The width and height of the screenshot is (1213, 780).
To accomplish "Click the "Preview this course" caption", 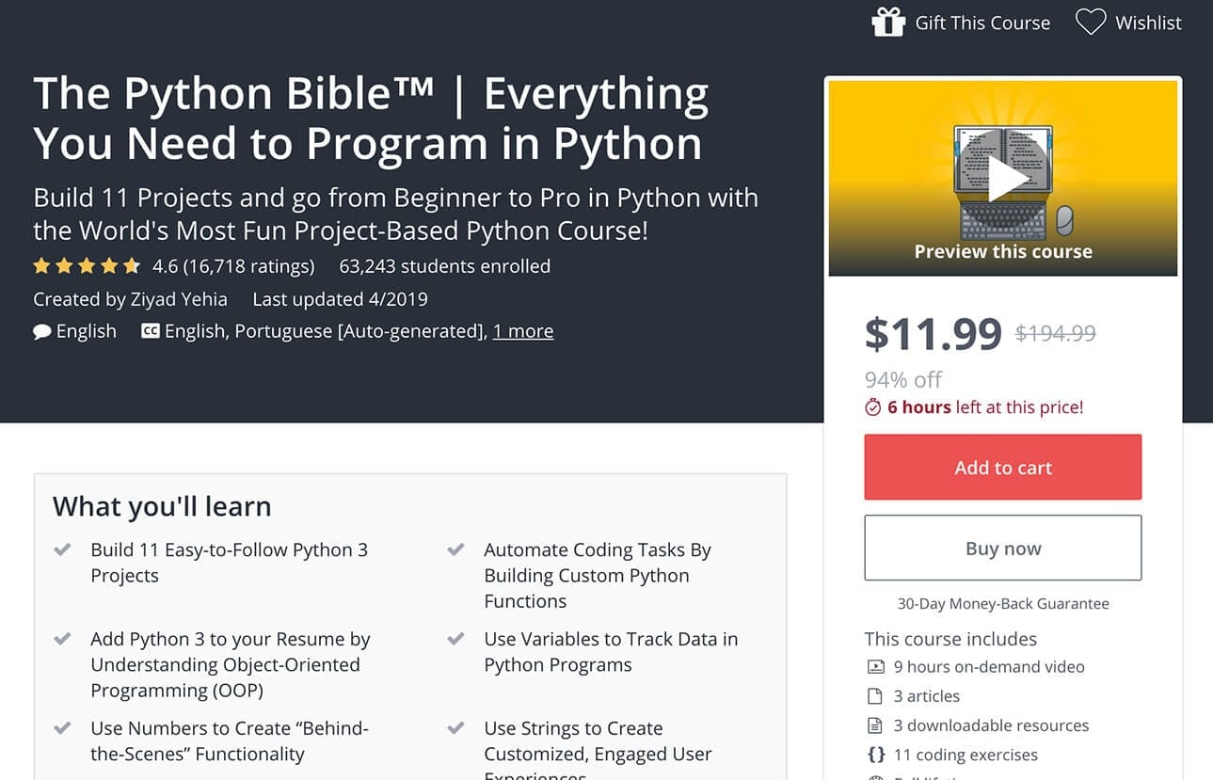I will click(x=1003, y=251).
